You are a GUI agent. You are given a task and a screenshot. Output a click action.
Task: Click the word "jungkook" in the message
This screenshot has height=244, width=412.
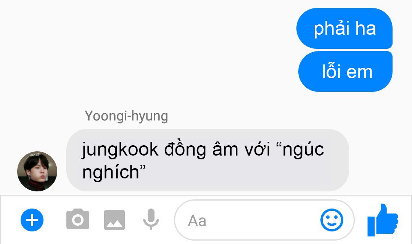pyautogui.click(x=120, y=150)
